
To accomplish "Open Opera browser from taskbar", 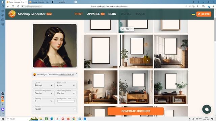I will (x=63, y=119).
